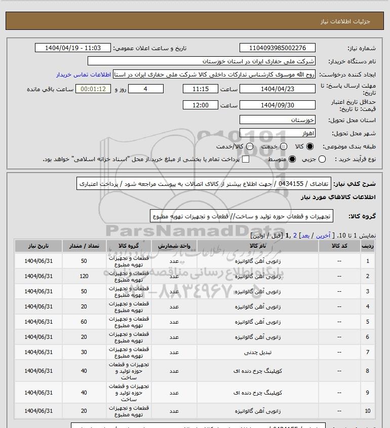This screenshot has width=390, height=428.
Task: Click response deadline date 1404/04/23
Action: pos(277,89)
